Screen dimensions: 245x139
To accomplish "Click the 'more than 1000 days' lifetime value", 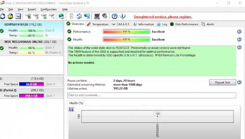I will [x=128, y=85].
